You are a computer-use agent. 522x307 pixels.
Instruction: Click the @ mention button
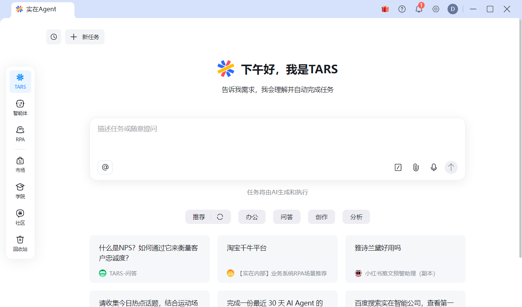tap(105, 167)
